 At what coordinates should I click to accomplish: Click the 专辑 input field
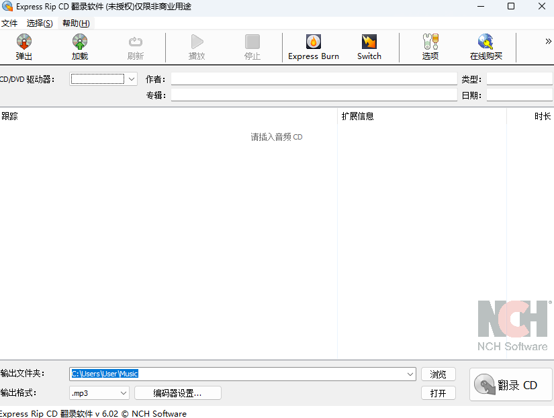314,95
